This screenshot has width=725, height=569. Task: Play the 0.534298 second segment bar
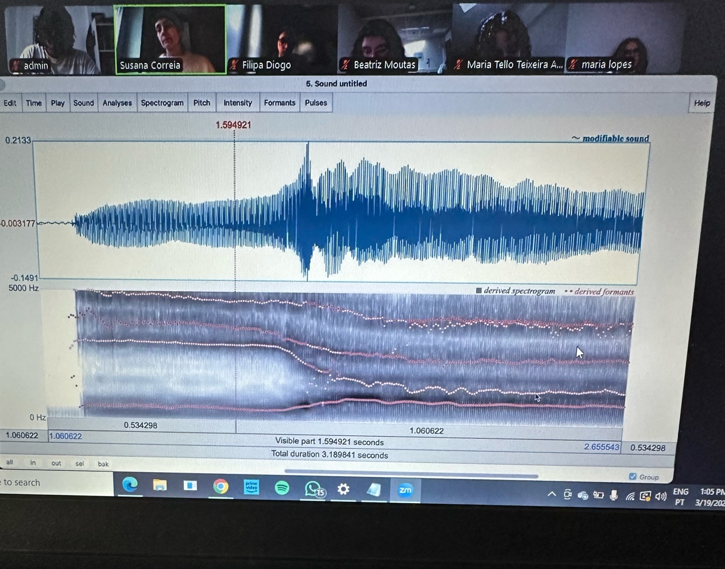[x=141, y=425]
